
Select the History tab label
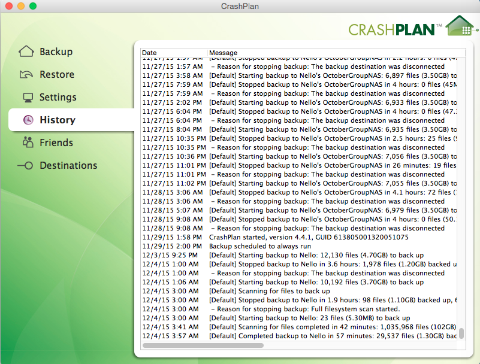tap(58, 120)
